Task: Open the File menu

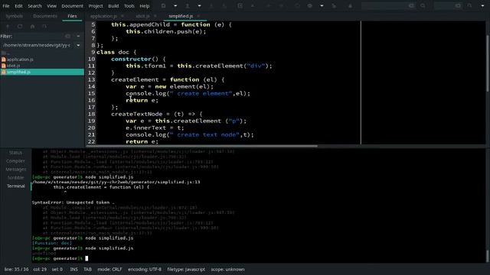Action: pos(6,6)
